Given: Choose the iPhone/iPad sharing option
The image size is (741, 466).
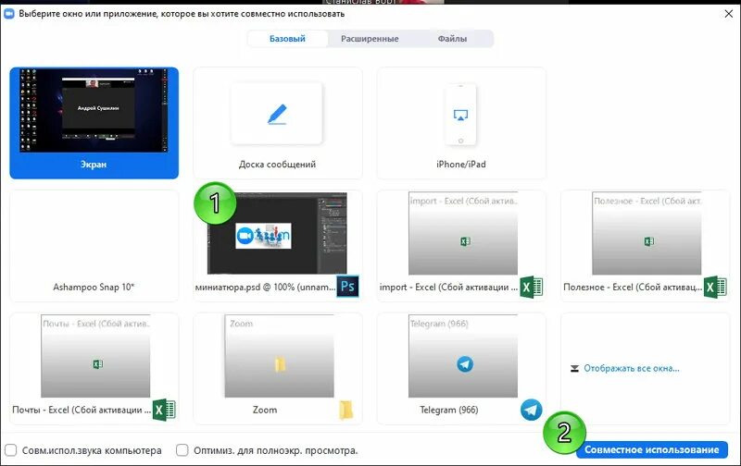Looking at the screenshot, I should [461, 123].
